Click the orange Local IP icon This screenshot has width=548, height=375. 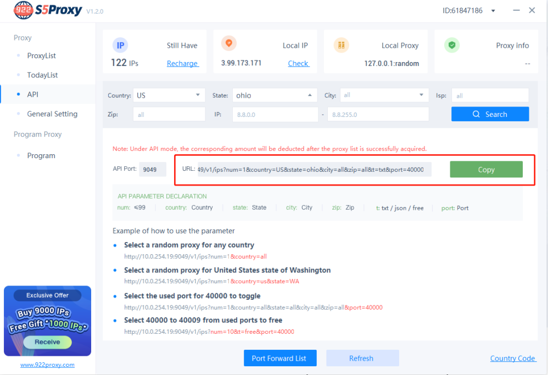pyautogui.click(x=229, y=43)
